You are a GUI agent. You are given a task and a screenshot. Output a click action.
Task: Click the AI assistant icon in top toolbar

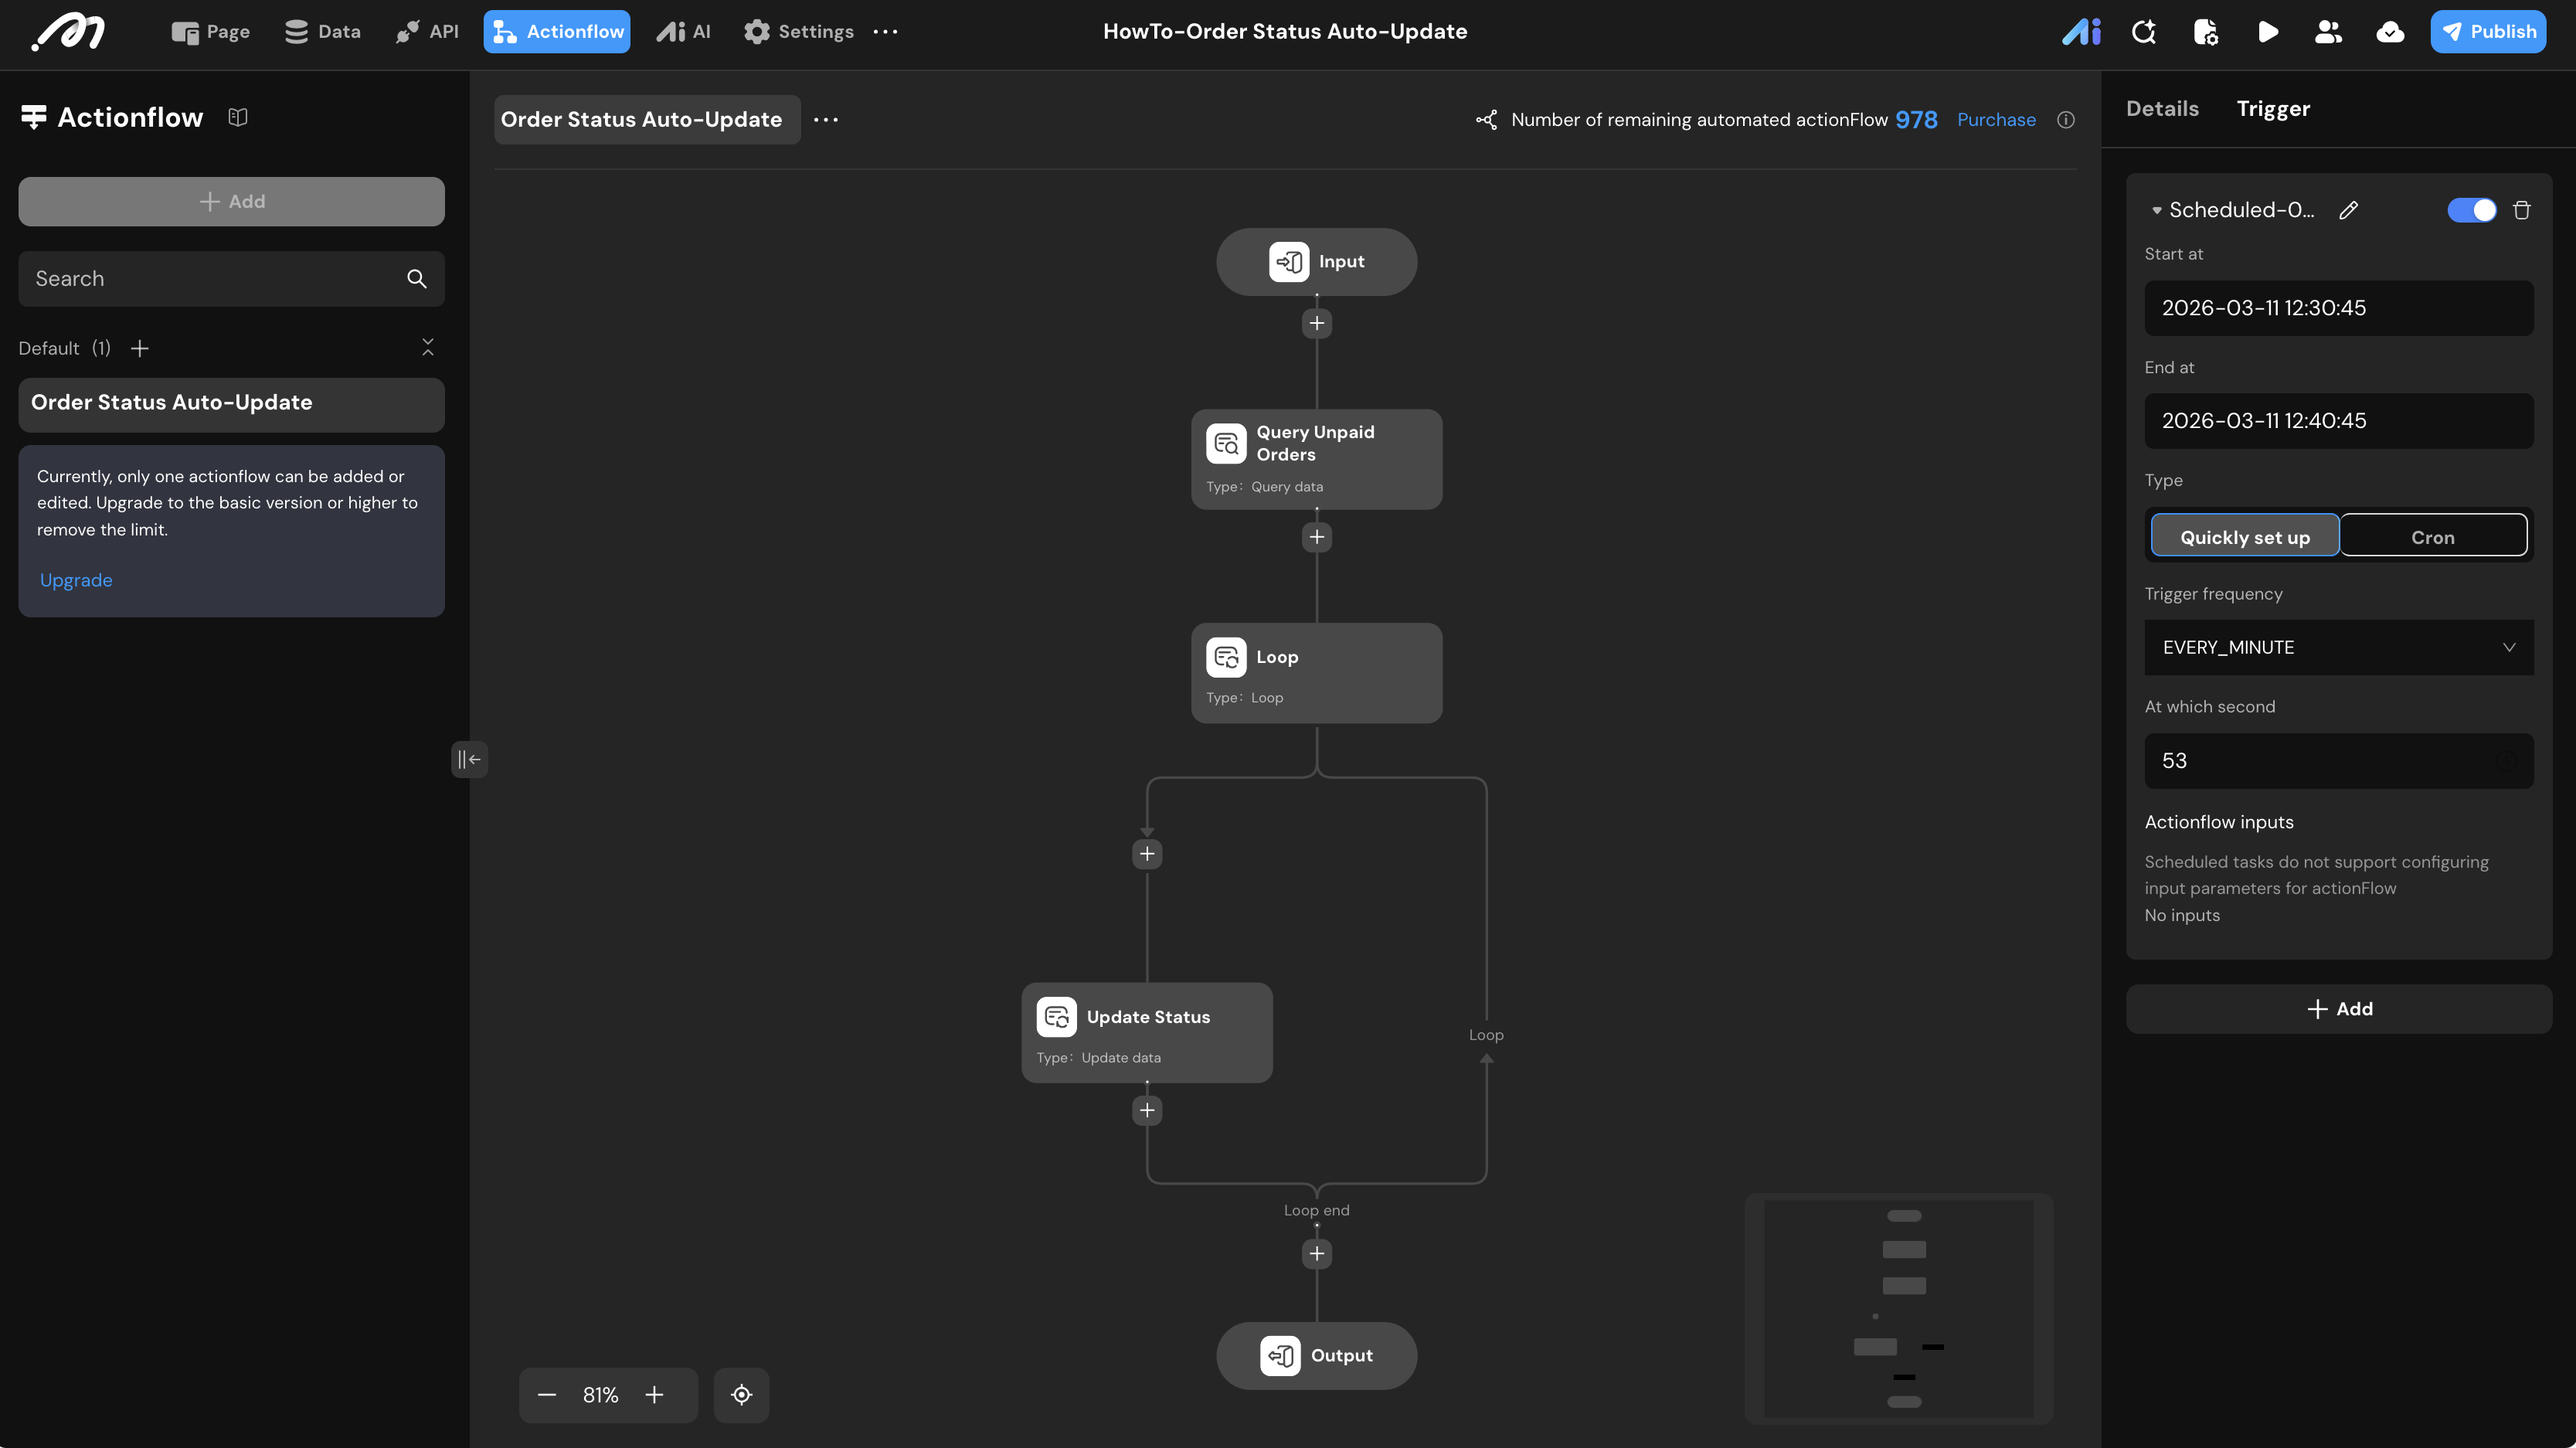pos(2081,32)
